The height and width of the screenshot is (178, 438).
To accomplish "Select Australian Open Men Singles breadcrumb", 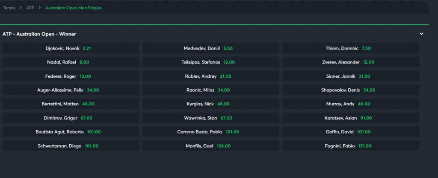I will 73,8.
